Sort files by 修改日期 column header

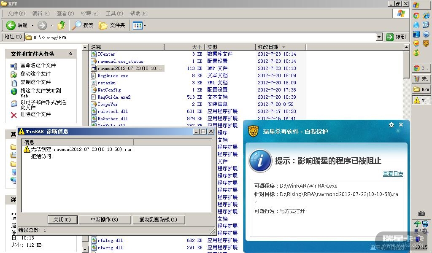(x=268, y=47)
